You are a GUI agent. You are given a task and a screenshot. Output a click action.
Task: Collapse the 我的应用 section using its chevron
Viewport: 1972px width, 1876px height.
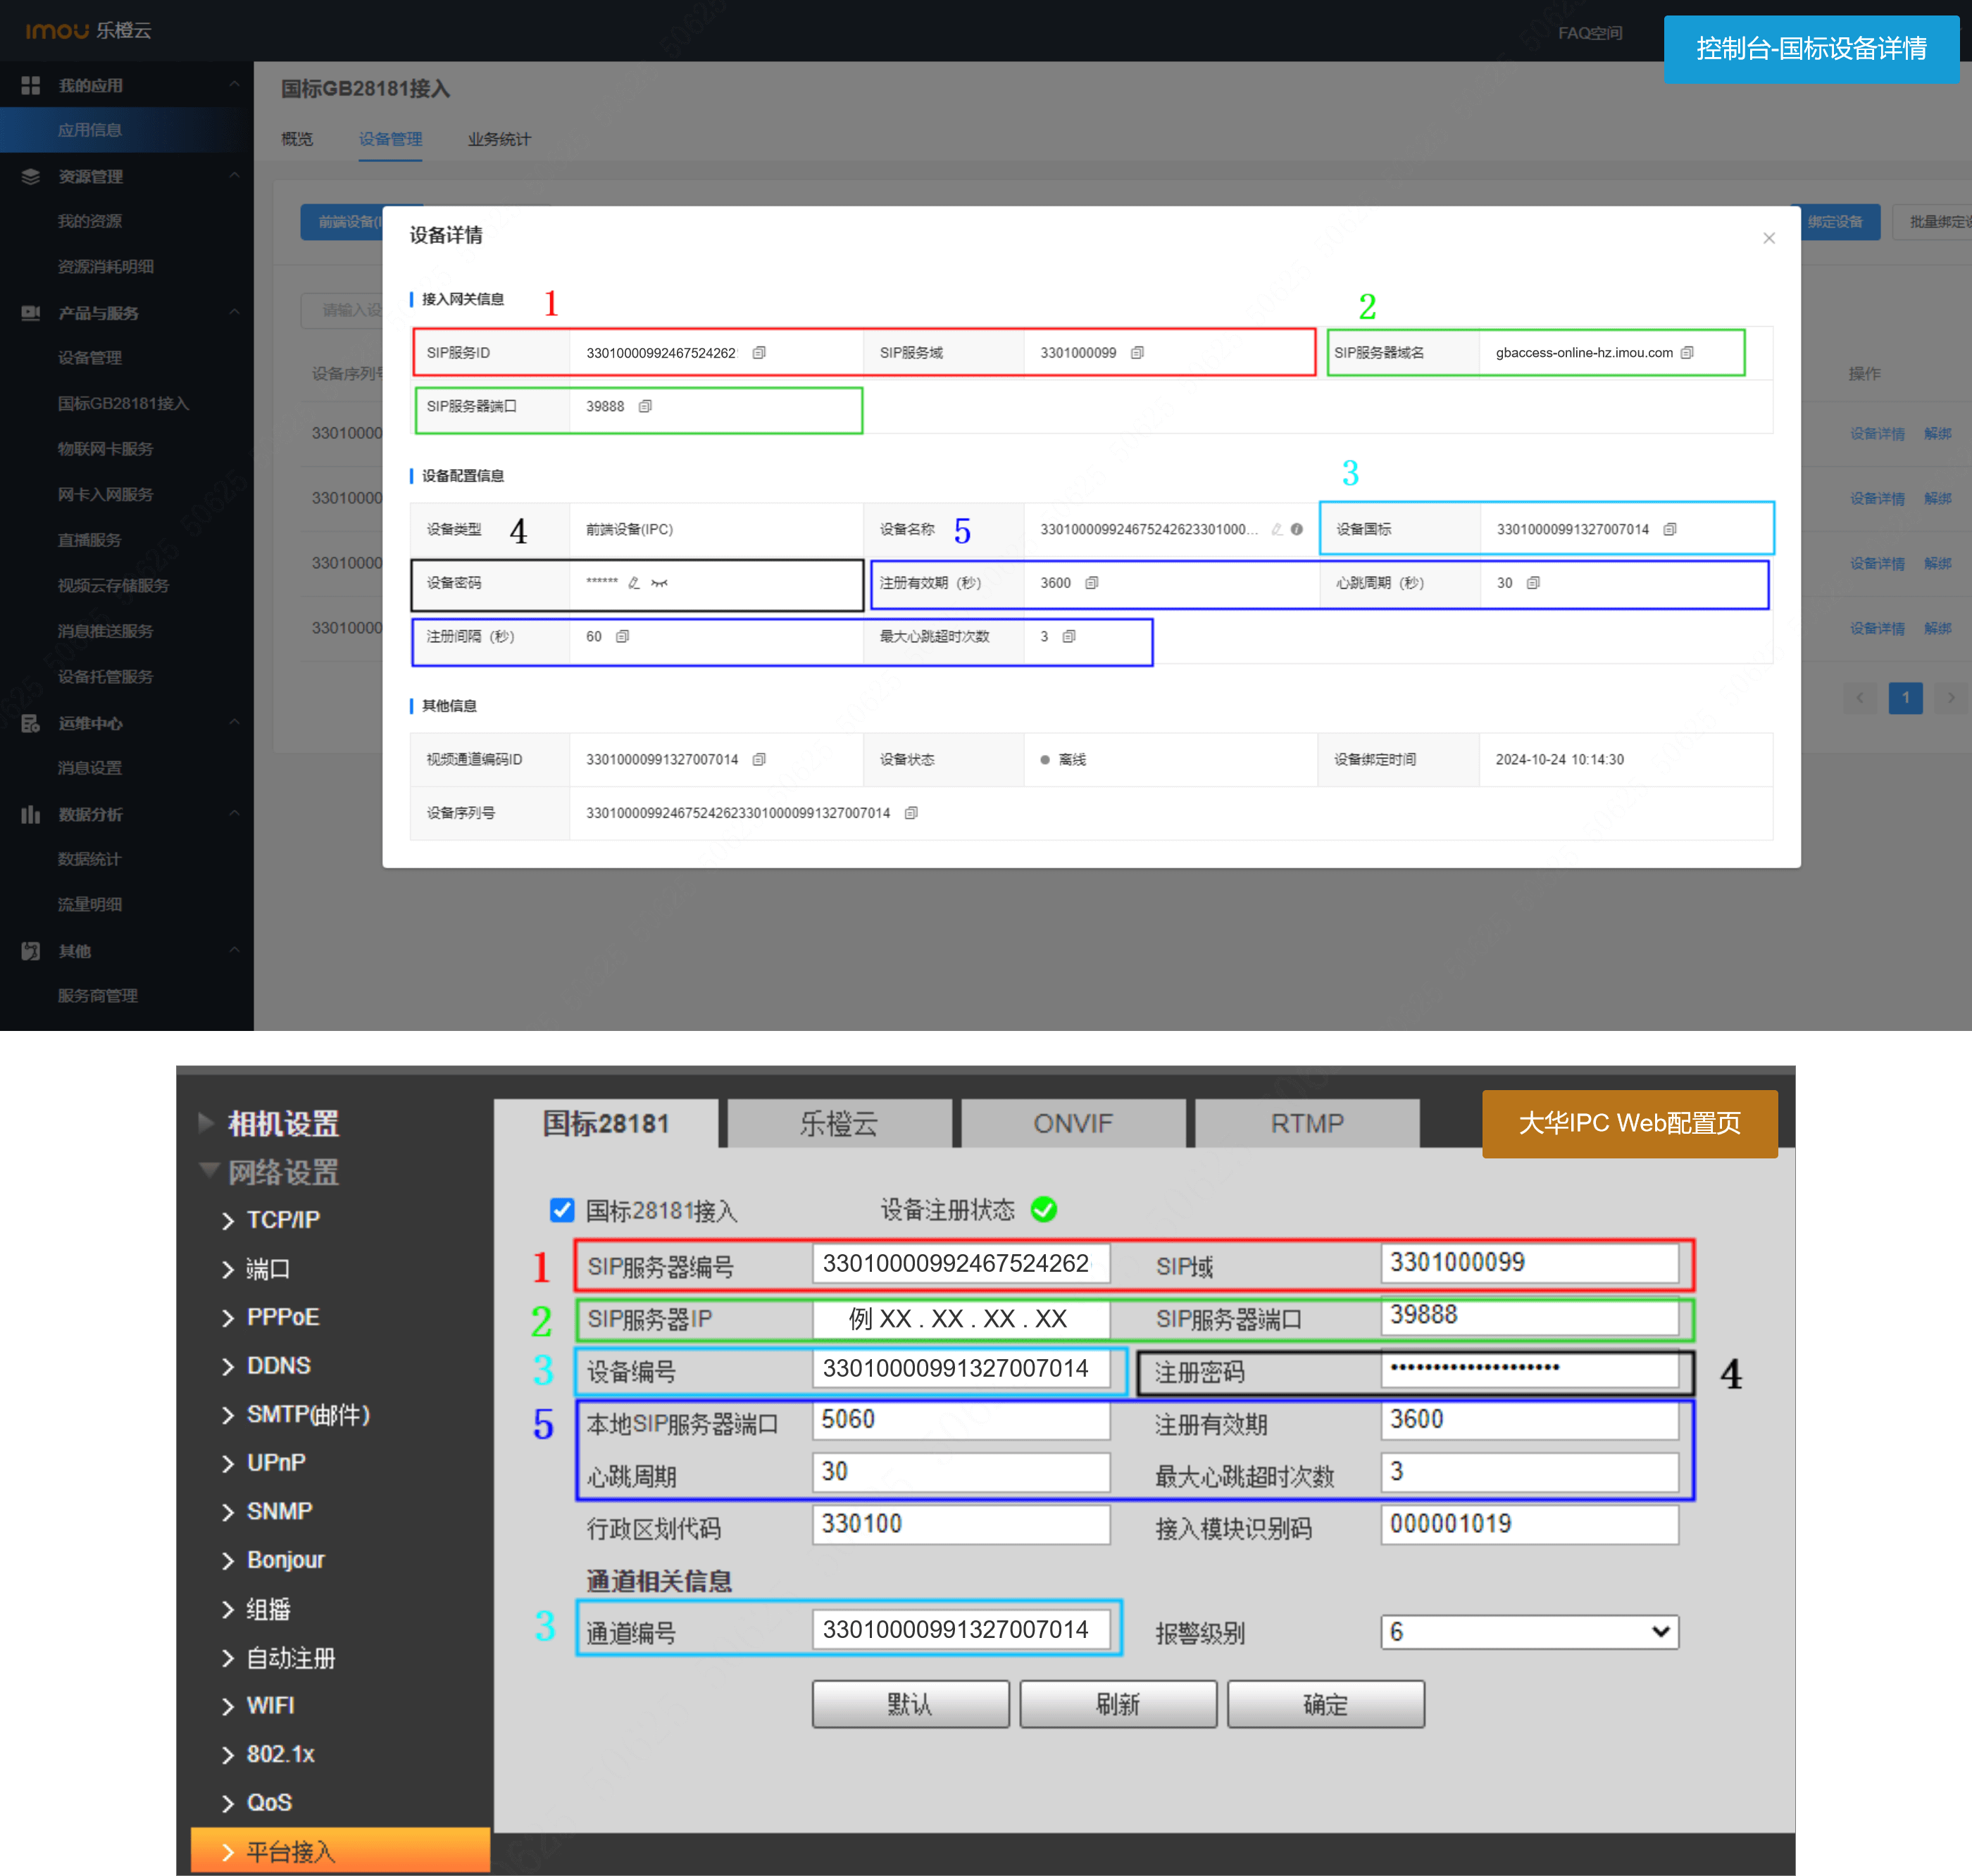(x=234, y=85)
